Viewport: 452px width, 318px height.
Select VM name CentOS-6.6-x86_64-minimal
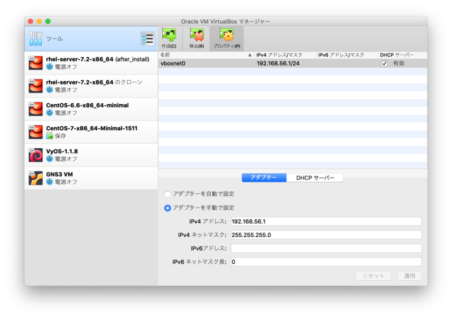point(88,105)
